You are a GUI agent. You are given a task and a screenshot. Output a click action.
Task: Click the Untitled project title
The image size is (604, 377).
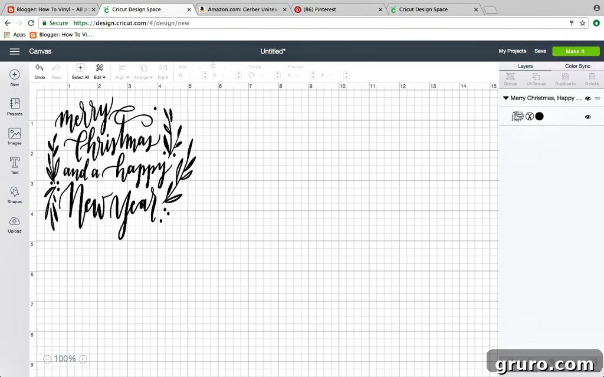(273, 51)
